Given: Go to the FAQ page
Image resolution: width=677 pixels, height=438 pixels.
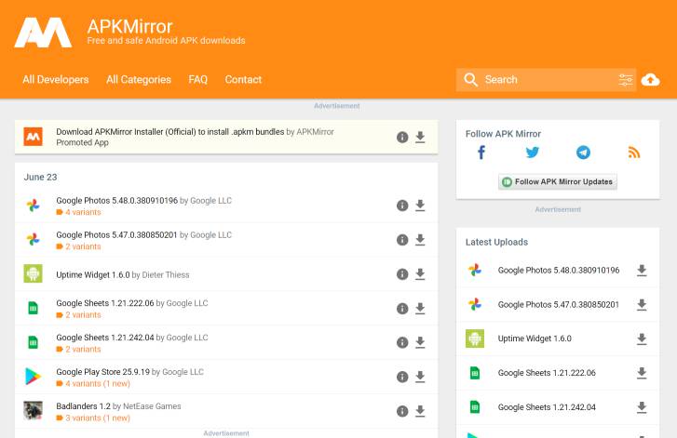Looking at the screenshot, I should point(197,80).
